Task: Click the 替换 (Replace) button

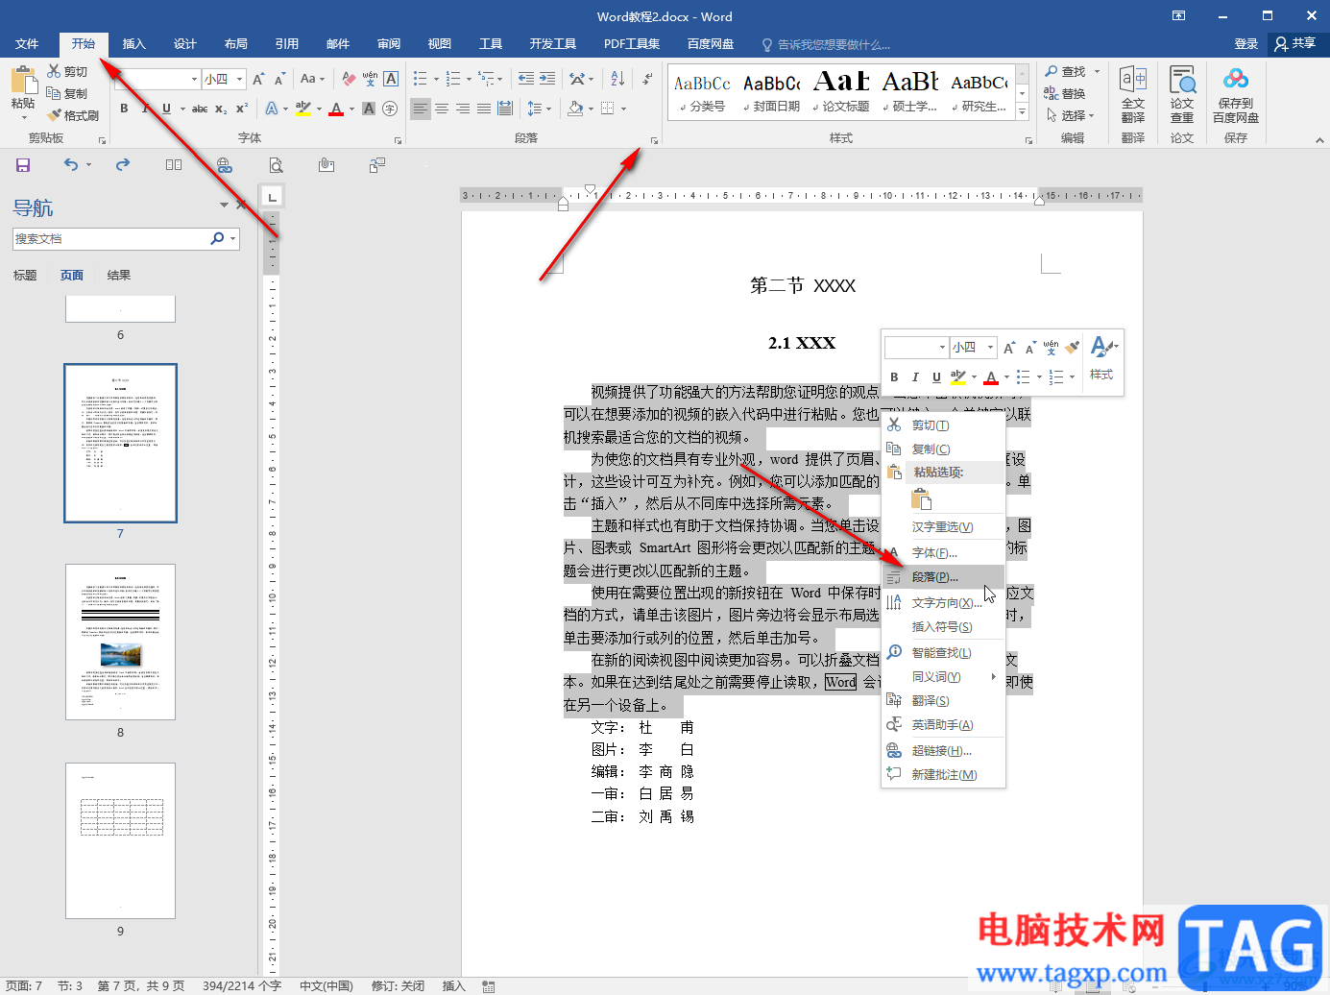Action: (x=1065, y=94)
